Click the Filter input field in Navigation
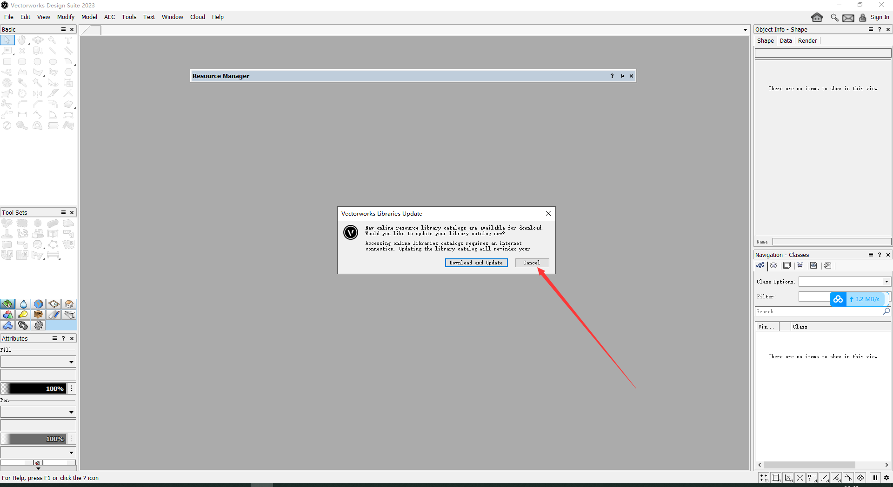893x487 pixels. click(x=814, y=296)
